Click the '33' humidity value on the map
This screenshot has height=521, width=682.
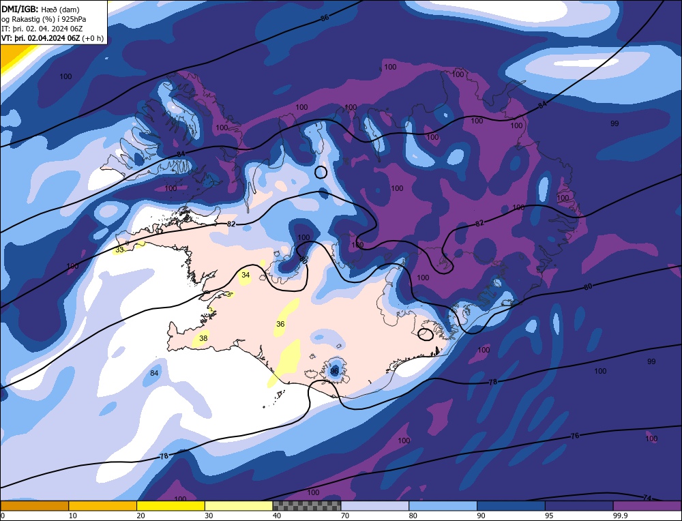click(x=119, y=250)
